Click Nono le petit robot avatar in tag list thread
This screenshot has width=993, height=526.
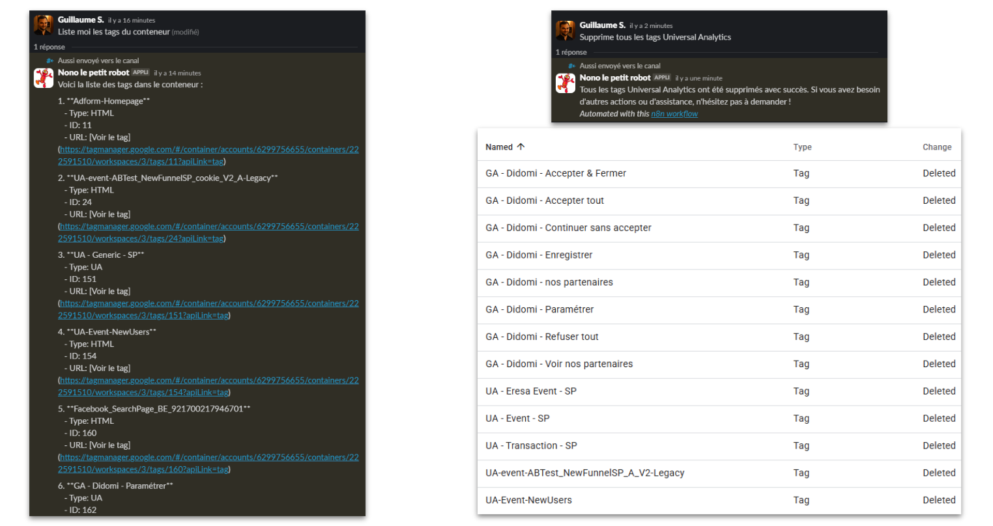click(44, 77)
